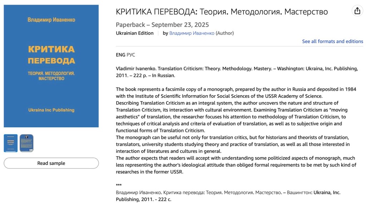Click the cover subtitle ТЕОРИЯ. МЕТОДОЛОГИЯ. МАСТЕРСТВО

51,75
